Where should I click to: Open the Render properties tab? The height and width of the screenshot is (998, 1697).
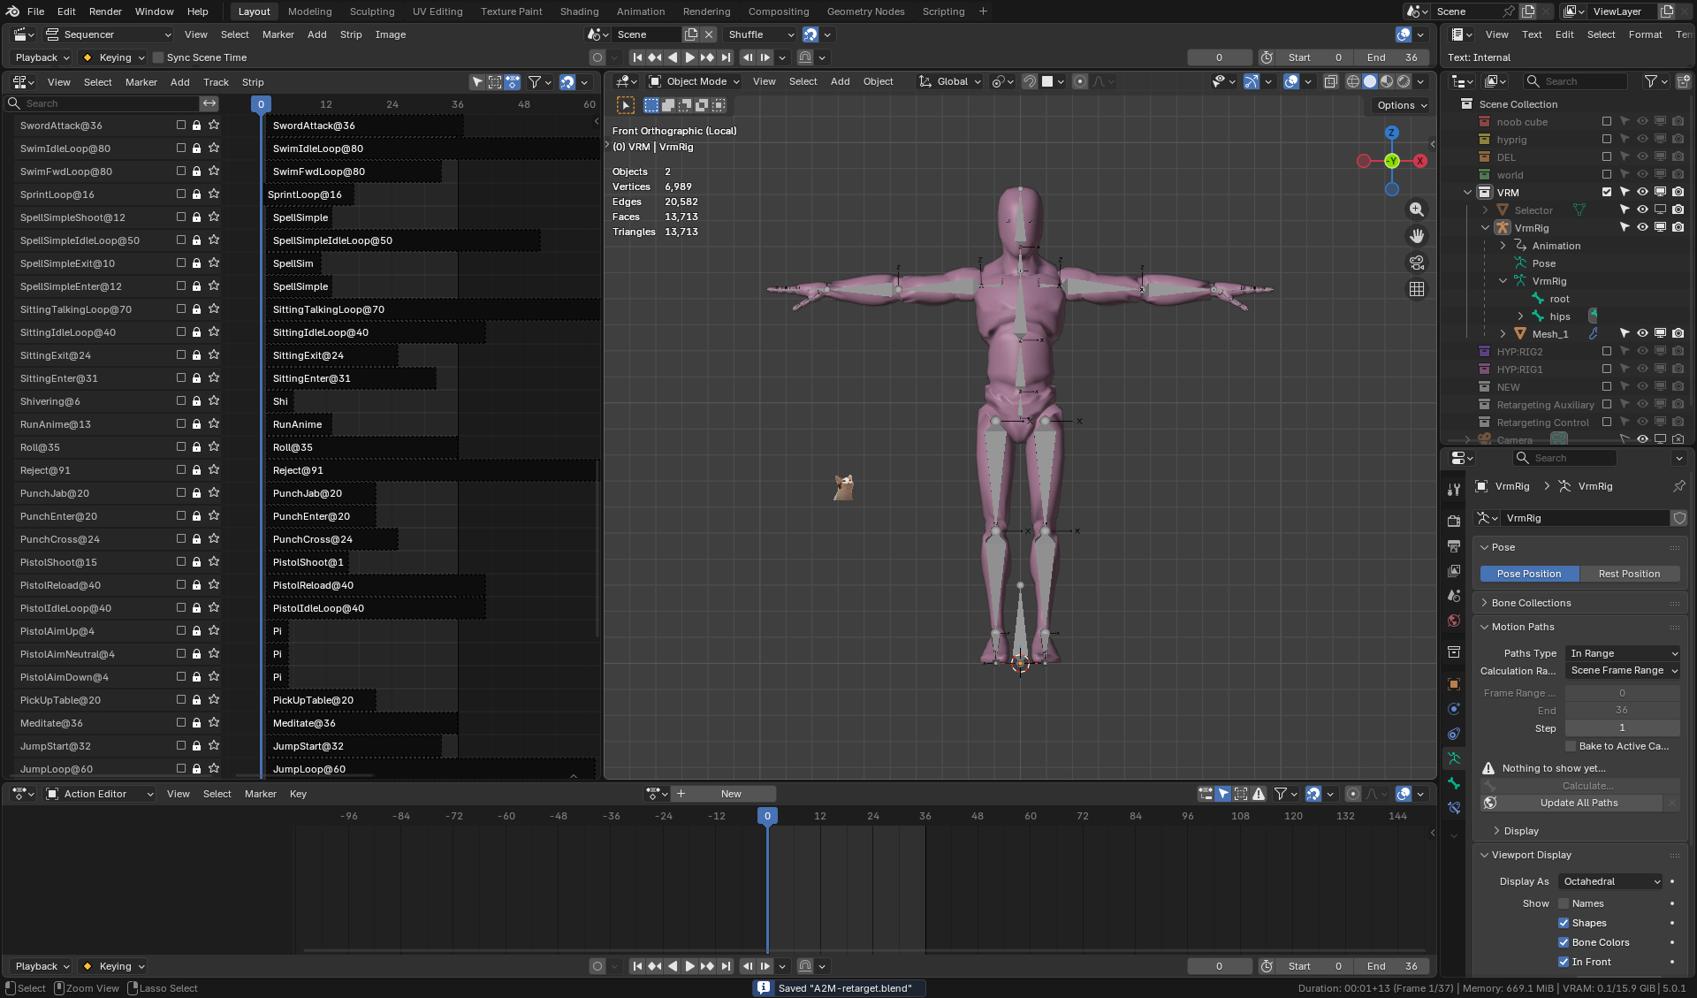[x=1454, y=521]
